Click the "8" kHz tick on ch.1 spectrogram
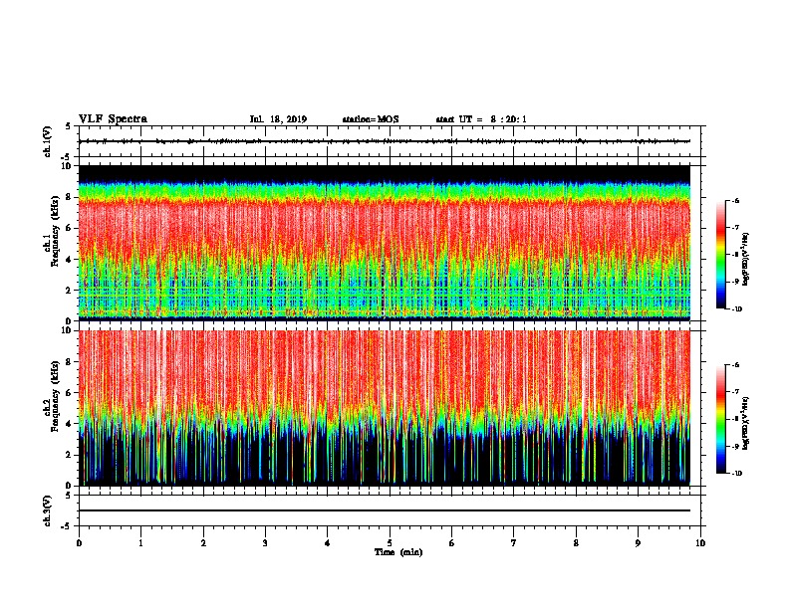The width and height of the screenshot is (789, 609). (70, 197)
